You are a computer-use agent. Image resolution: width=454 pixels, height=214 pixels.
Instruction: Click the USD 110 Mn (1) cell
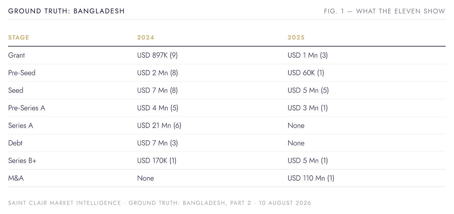click(x=311, y=178)
